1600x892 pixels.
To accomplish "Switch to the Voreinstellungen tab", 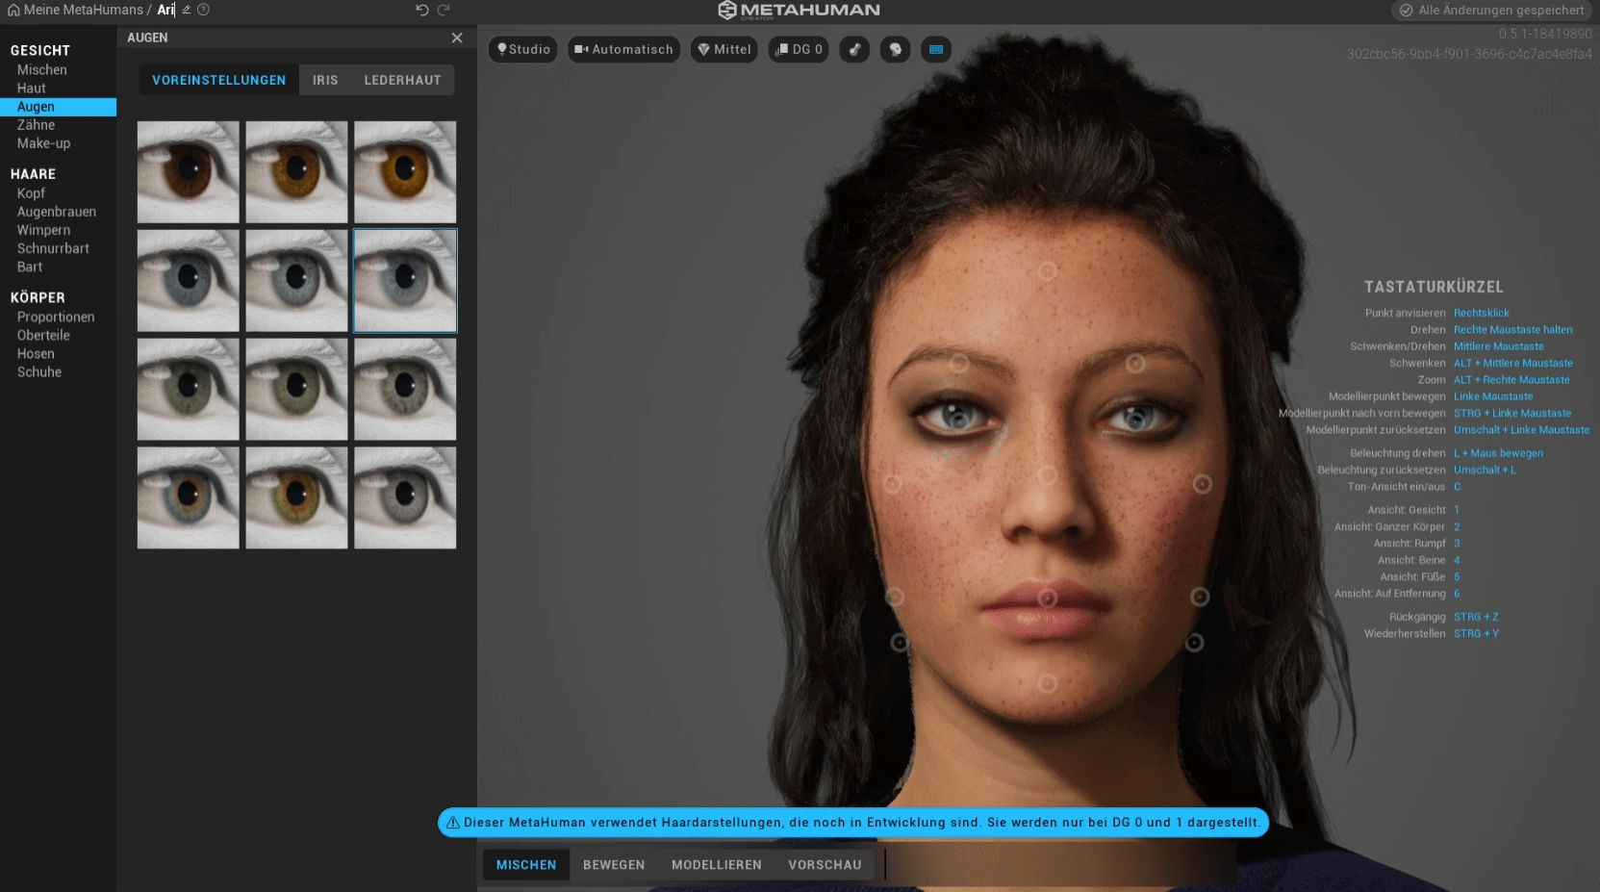I will tap(219, 80).
